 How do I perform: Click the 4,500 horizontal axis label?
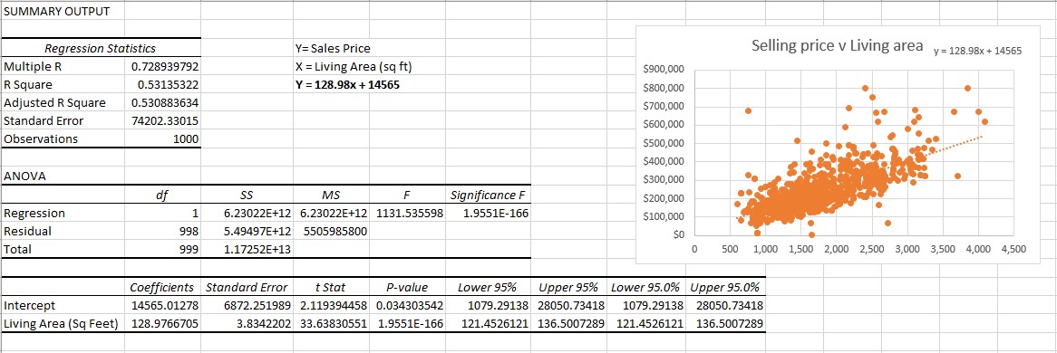1013,249
